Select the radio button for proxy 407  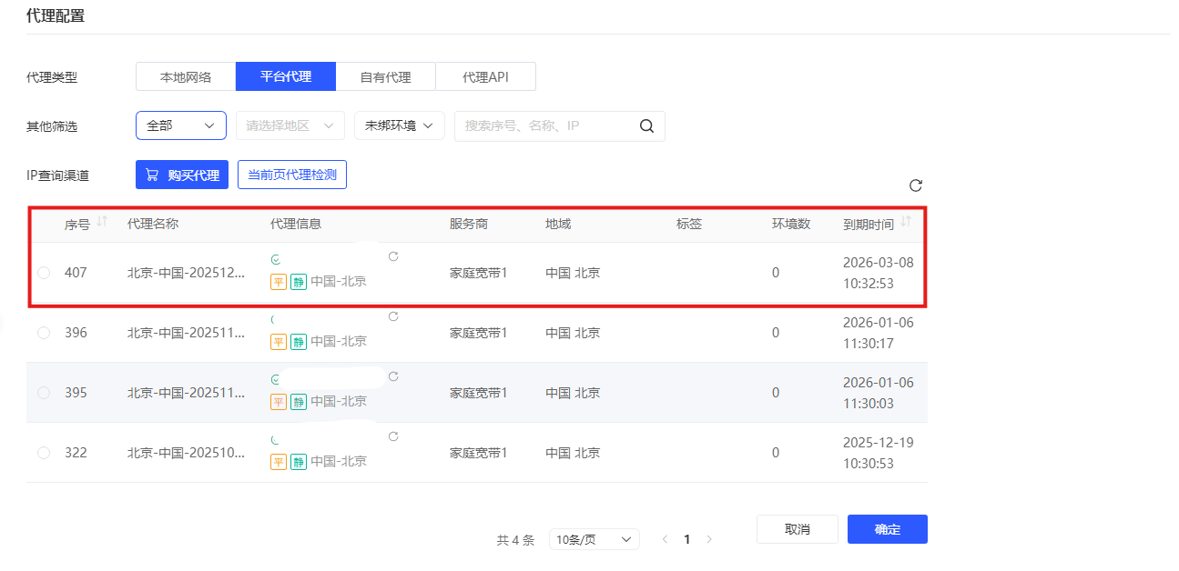pyautogui.click(x=43, y=272)
